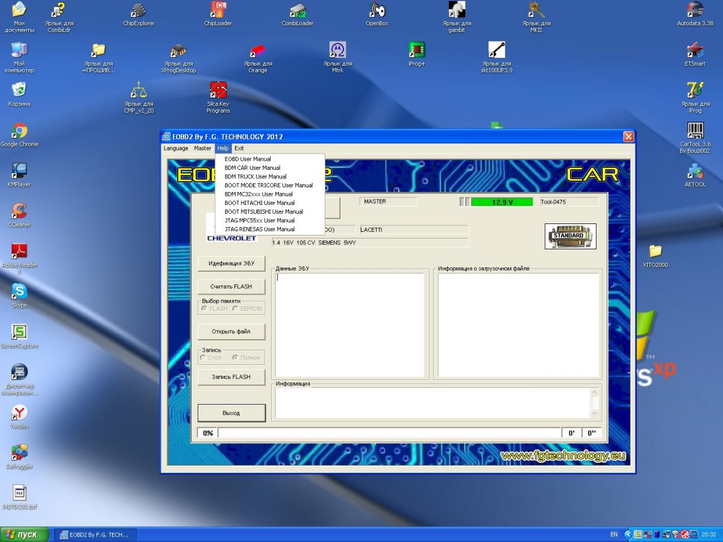Screen dimensions: 723x542
Task: Select FLASH memory radio button
Action: (214, 308)
